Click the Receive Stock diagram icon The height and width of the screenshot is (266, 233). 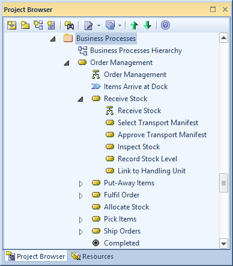point(110,111)
